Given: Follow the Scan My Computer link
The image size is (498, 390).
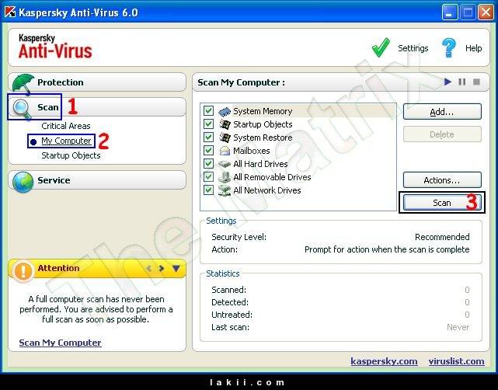Looking at the screenshot, I should click(60, 343).
